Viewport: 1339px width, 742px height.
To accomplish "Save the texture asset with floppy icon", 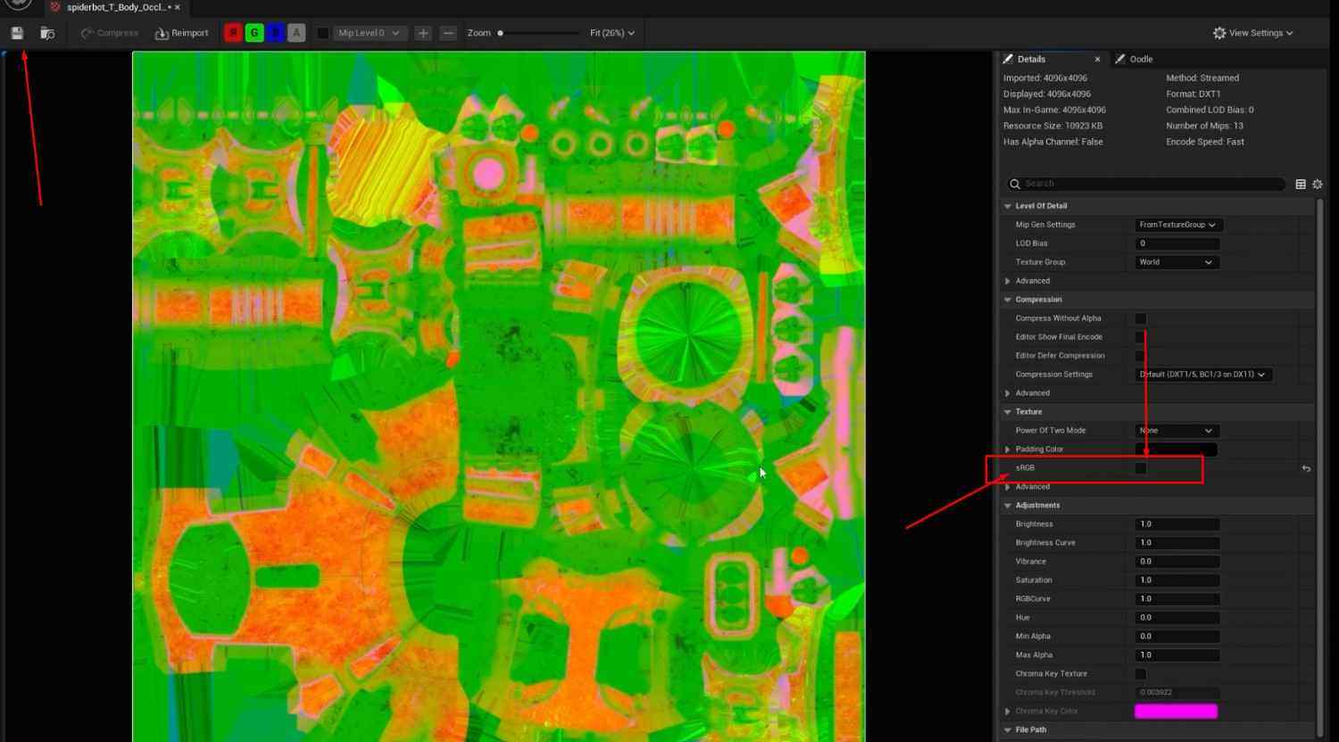I will [17, 33].
